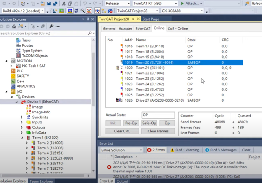
Task: Toggle the 2 Errors filter button
Action: click(156, 150)
